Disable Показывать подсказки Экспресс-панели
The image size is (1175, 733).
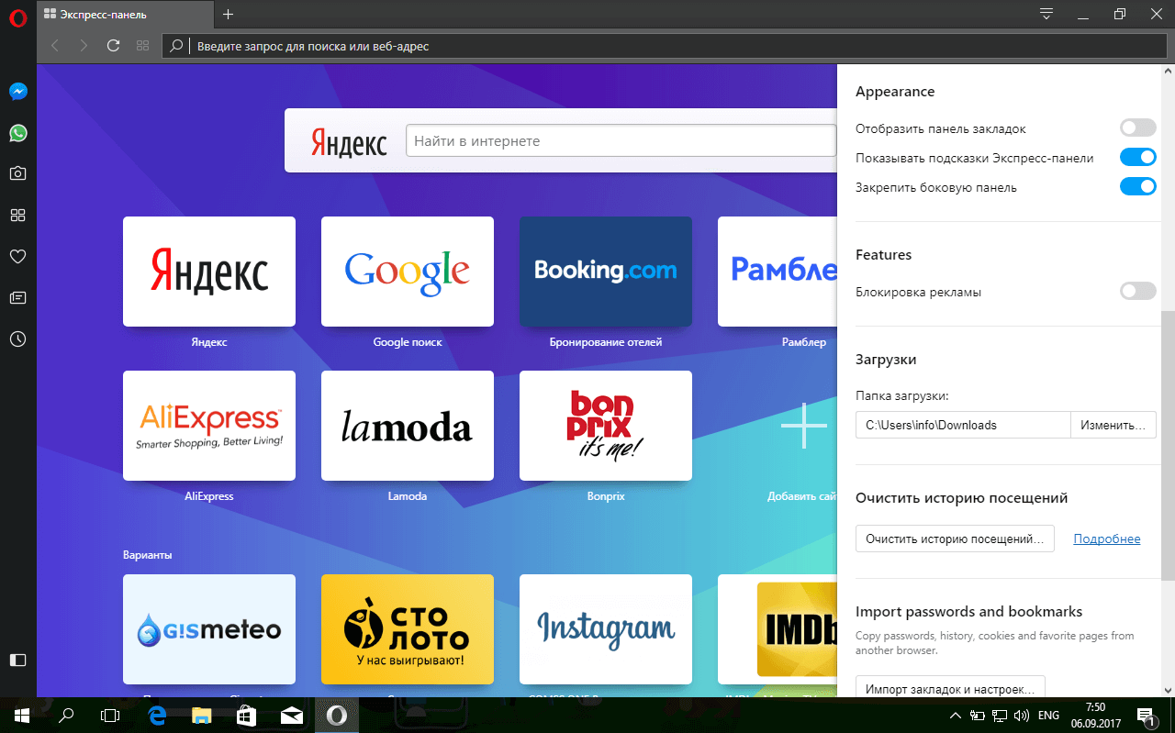pyautogui.click(x=1137, y=157)
